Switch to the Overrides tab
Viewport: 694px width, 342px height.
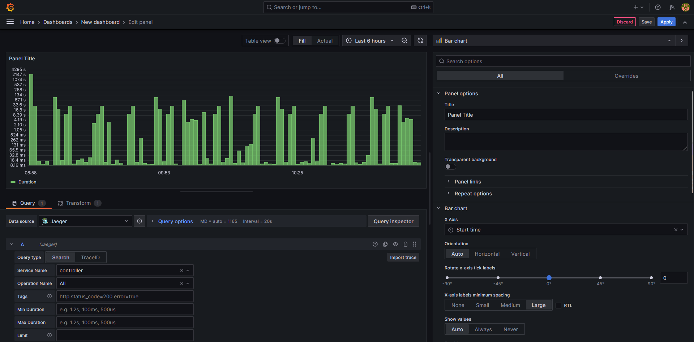coord(626,76)
